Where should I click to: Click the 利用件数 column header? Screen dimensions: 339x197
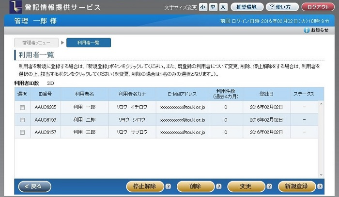pyautogui.click(x=226, y=94)
